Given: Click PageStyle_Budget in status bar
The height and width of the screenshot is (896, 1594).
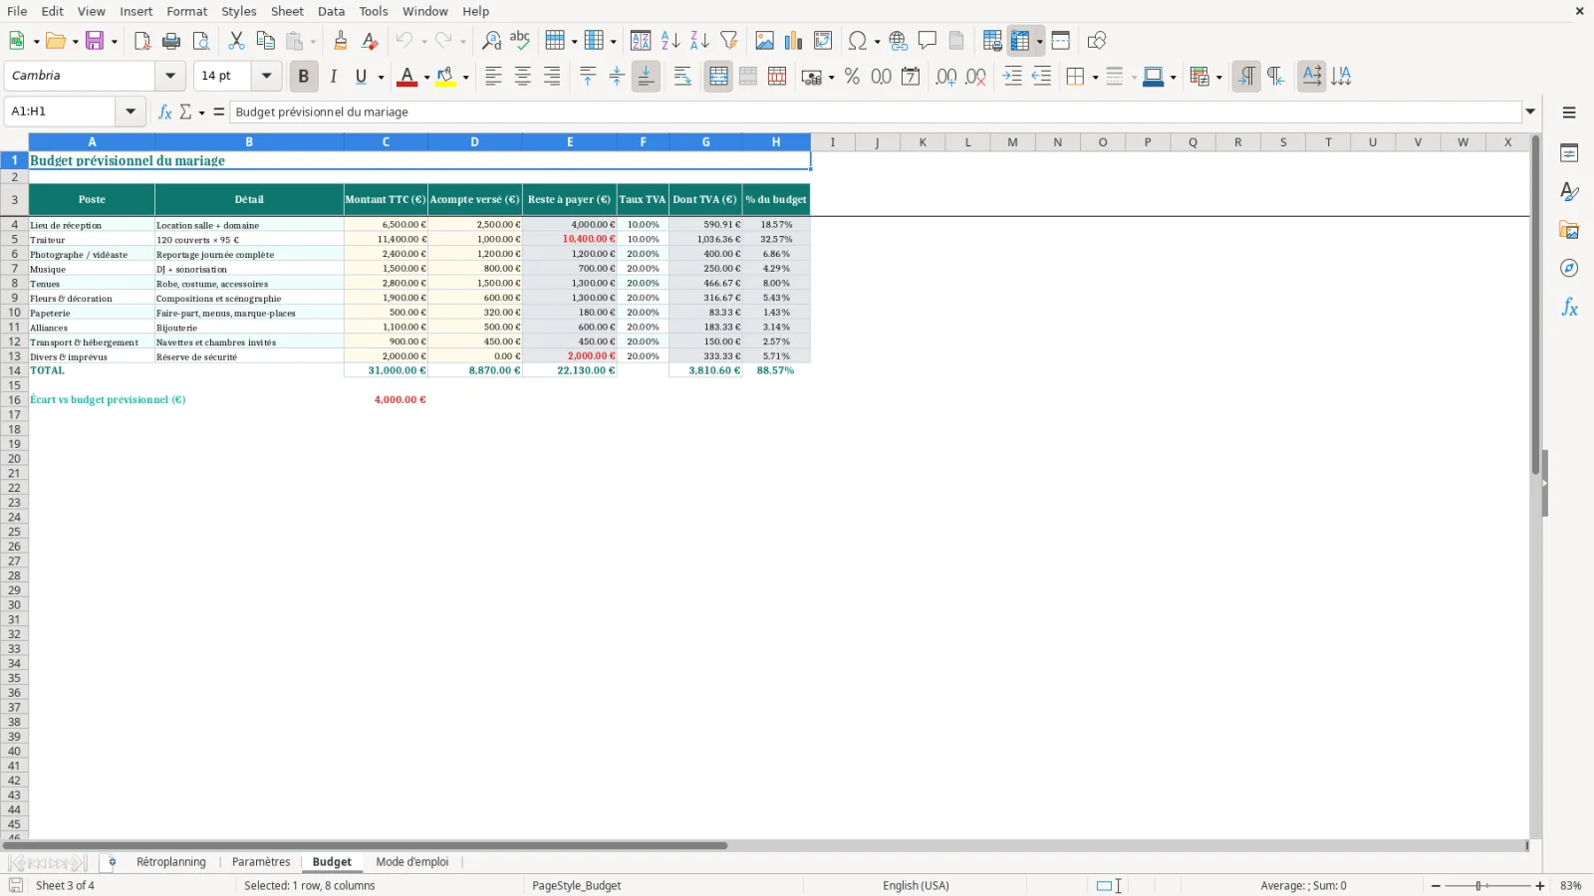Looking at the screenshot, I should click(x=576, y=885).
